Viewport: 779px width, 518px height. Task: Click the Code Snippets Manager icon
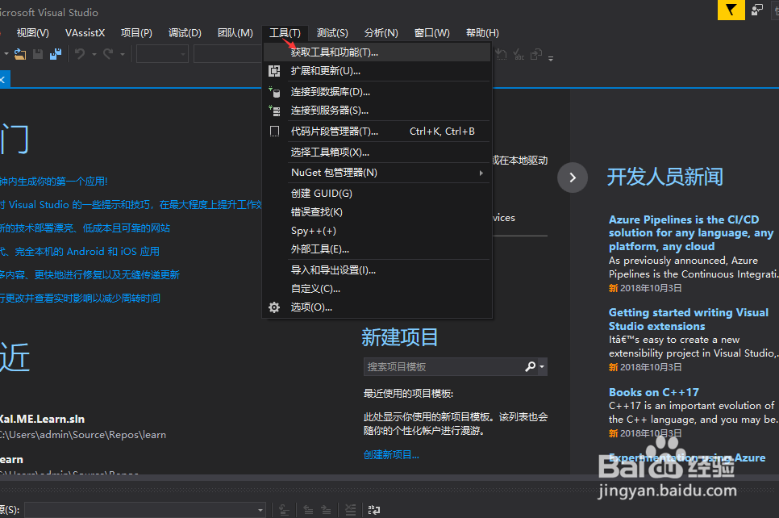pos(274,132)
